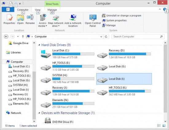
Task: Open the address bar history dropdown
Action: click(x=101, y=37)
